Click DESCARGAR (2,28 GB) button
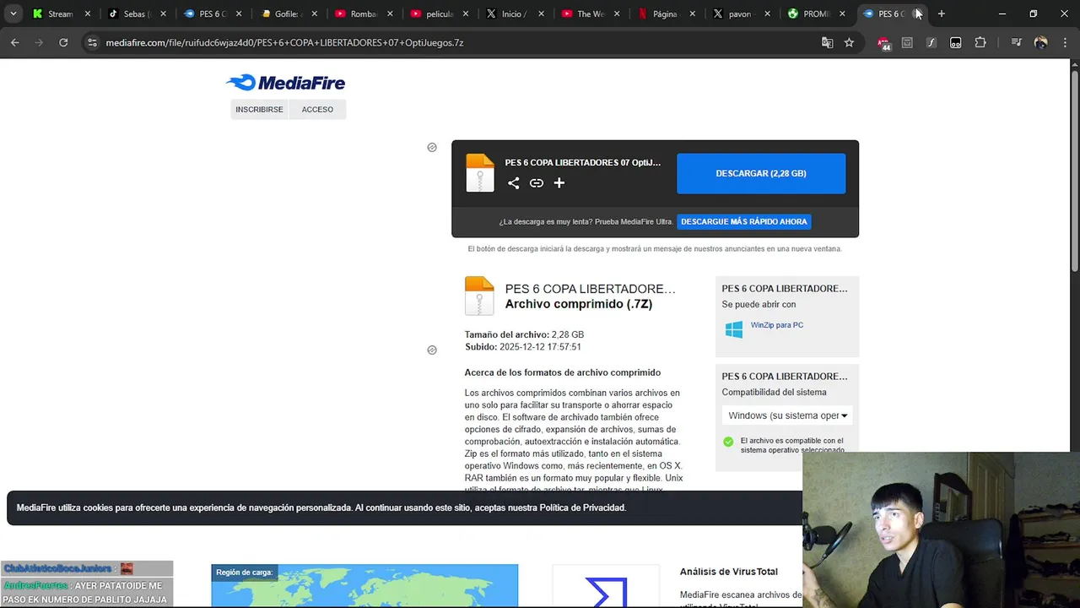1080x608 pixels. coord(761,173)
